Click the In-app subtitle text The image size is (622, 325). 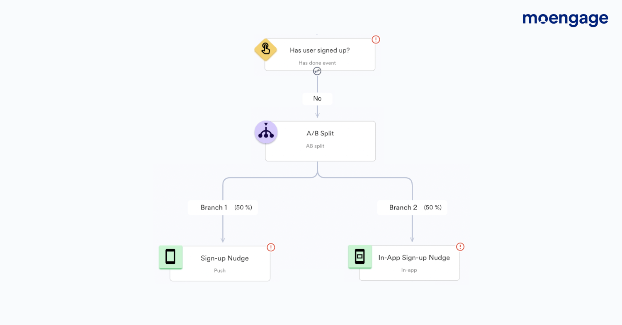tap(409, 270)
